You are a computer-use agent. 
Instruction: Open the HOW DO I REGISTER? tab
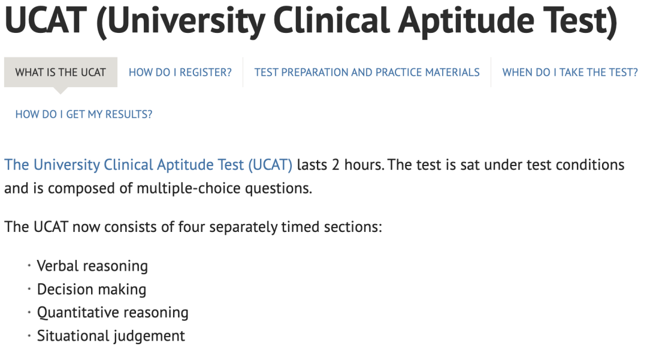click(180, 72)
